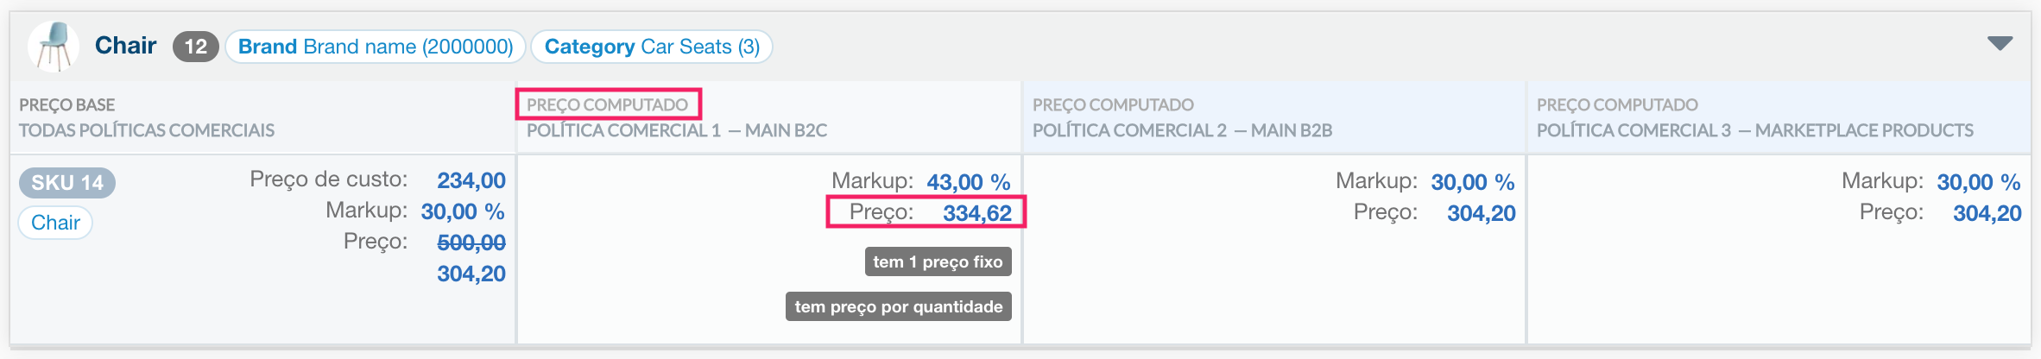Screen dimensions: 2041x359
Task: Open the Brand name (2000000) tag
Action: point(376,47)
